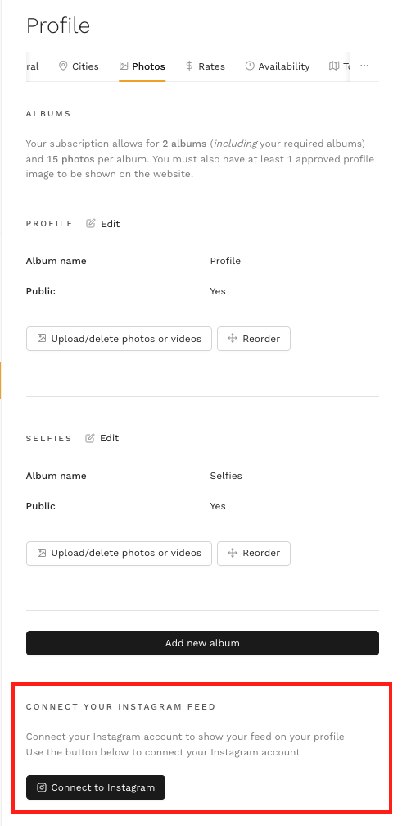Screen dimensions: 402x826
Task: Expand hidden tabs with the ellipsis button
Action: tap(364, 66)
